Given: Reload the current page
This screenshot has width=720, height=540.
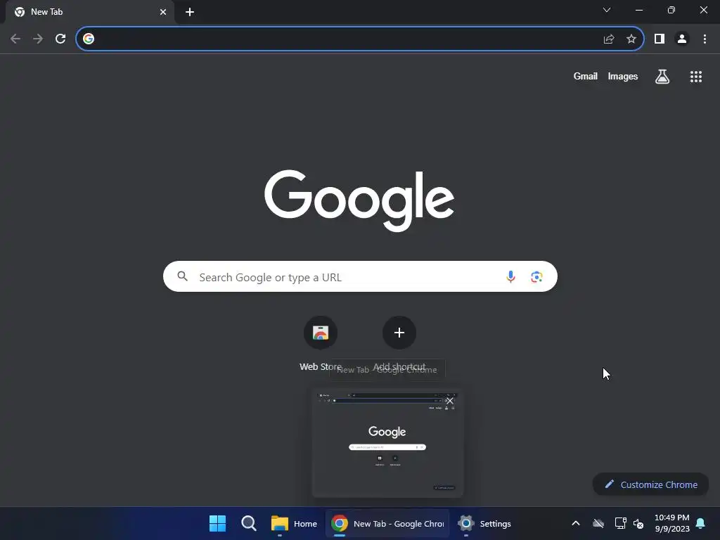Looking at the screenshot, I should tap(60, 39).
